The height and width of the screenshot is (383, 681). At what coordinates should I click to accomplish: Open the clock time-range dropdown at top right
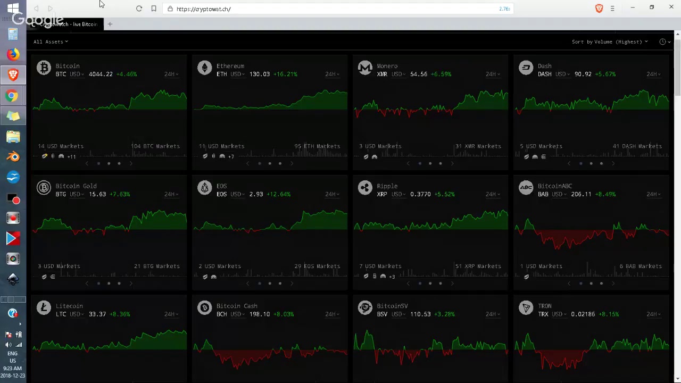[665, 41]
